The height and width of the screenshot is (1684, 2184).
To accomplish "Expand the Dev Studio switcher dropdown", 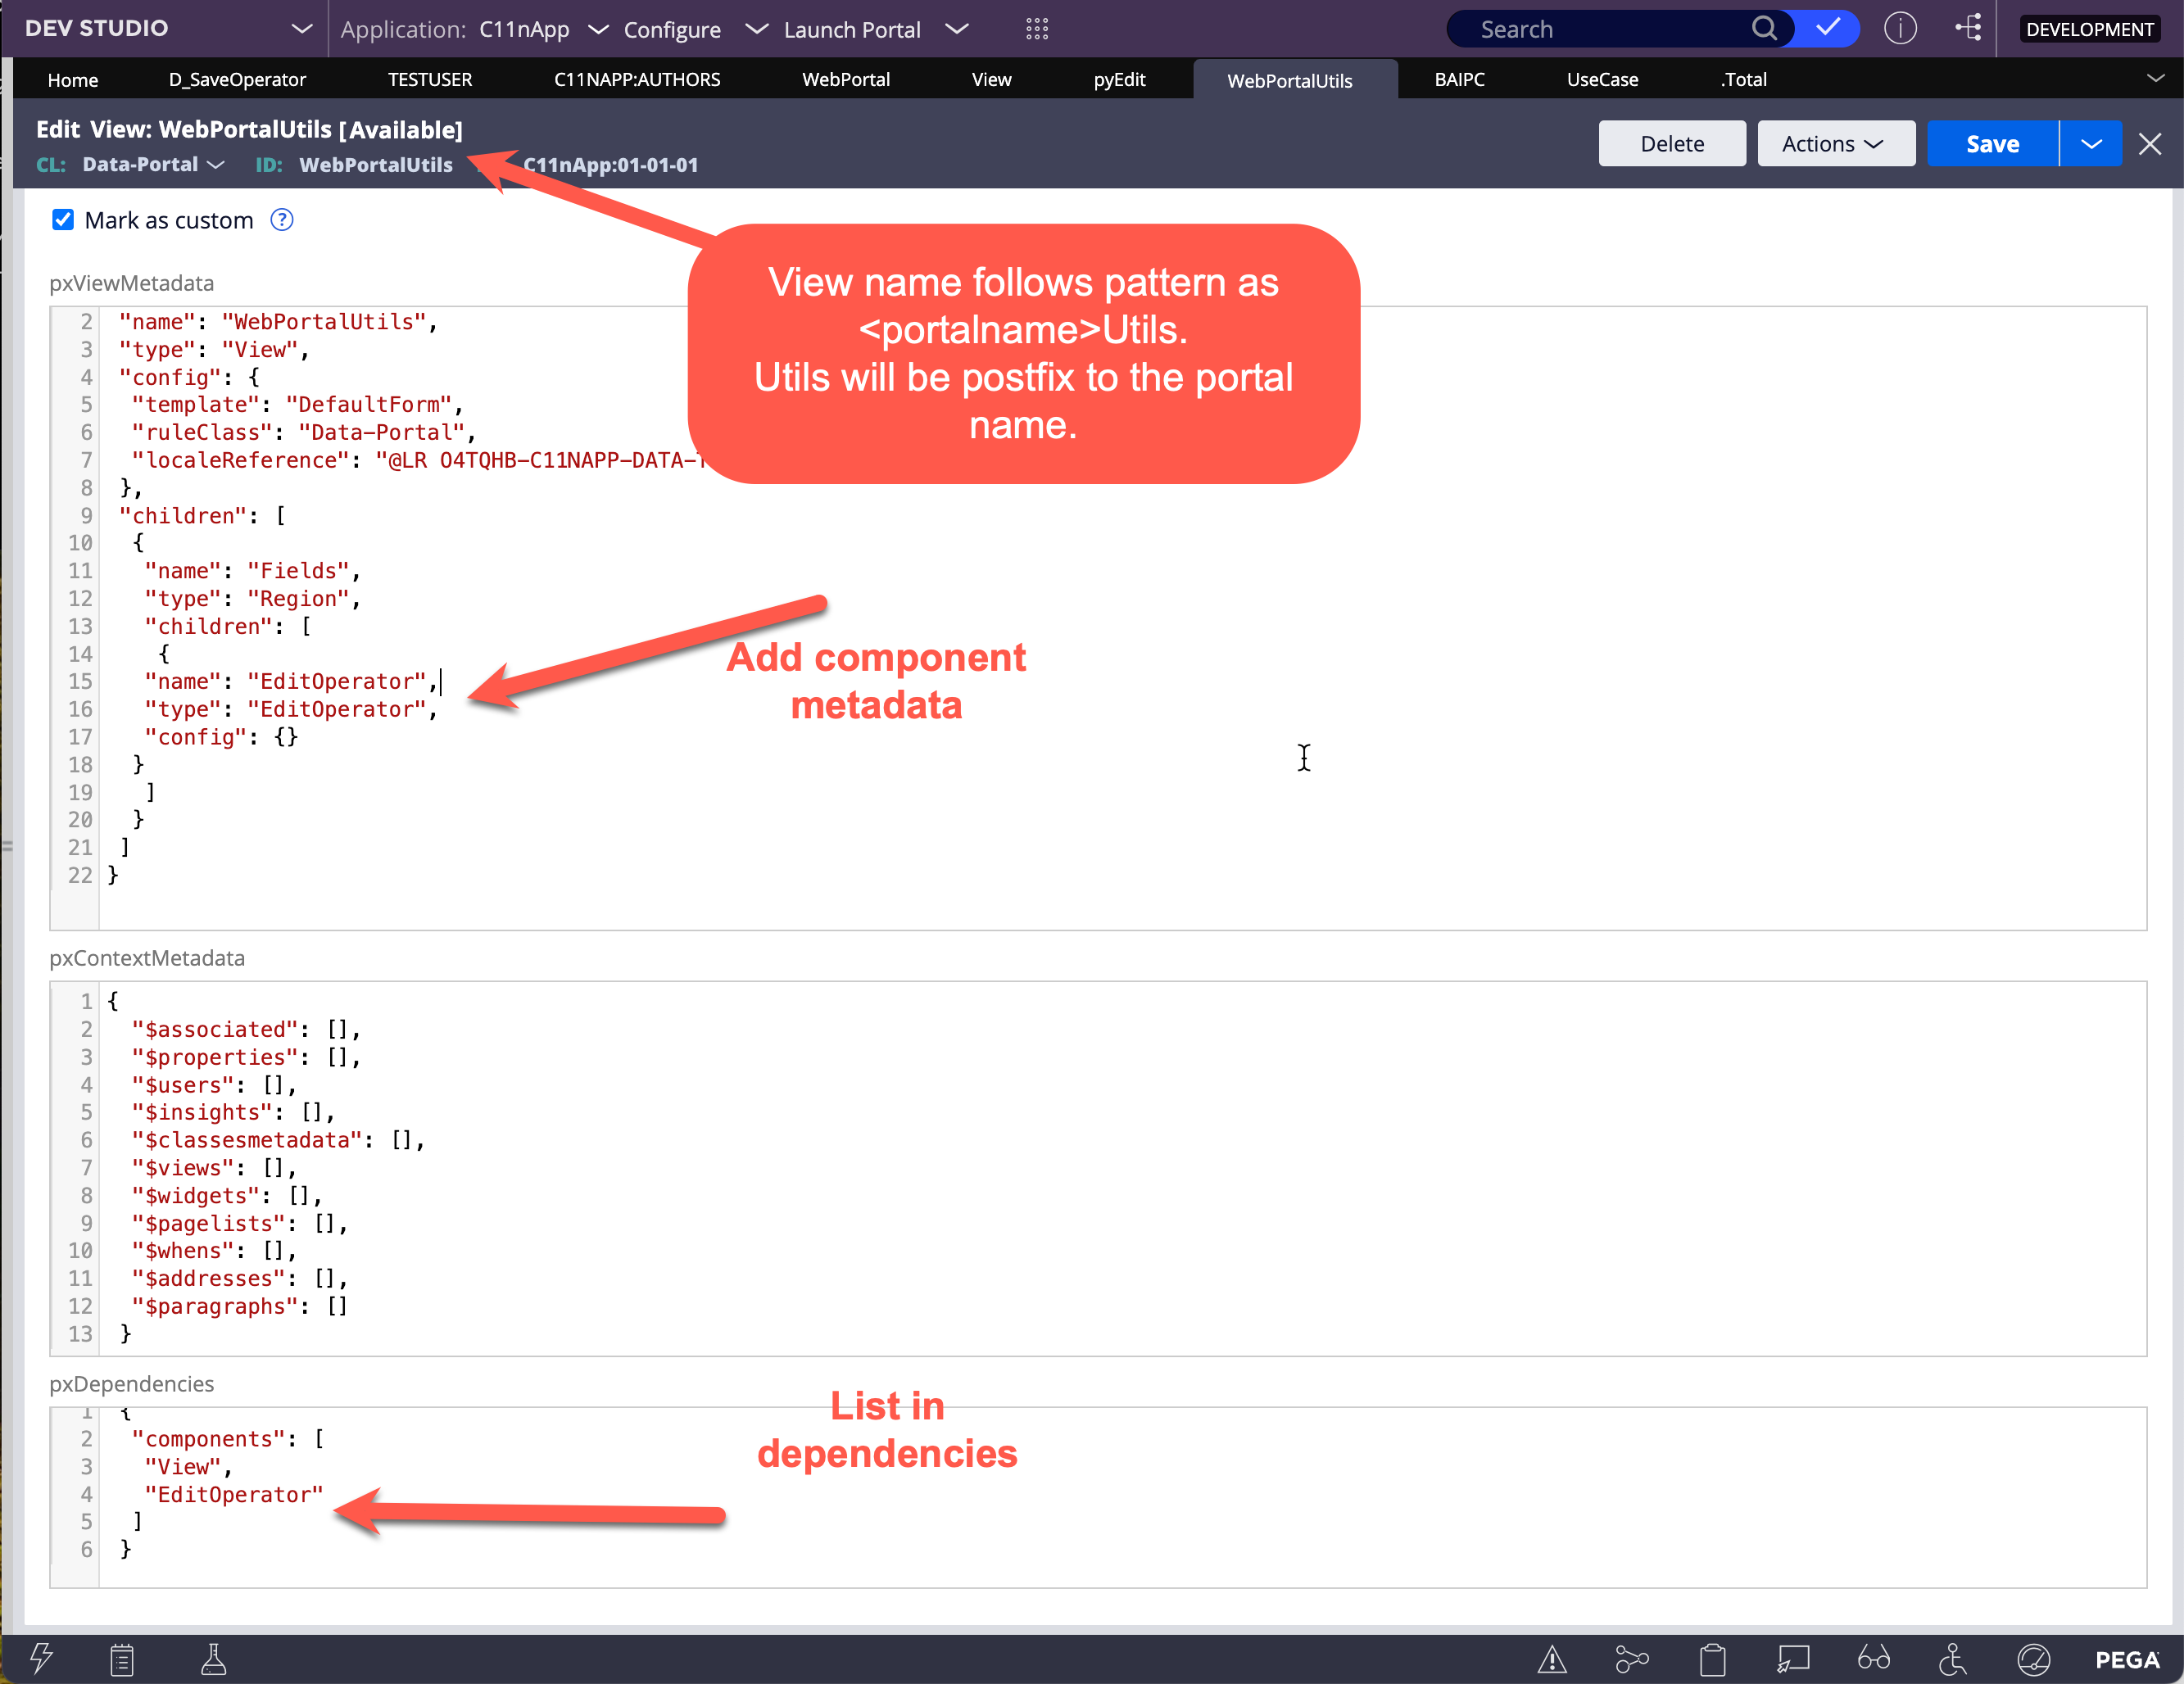I will [301, 29].
